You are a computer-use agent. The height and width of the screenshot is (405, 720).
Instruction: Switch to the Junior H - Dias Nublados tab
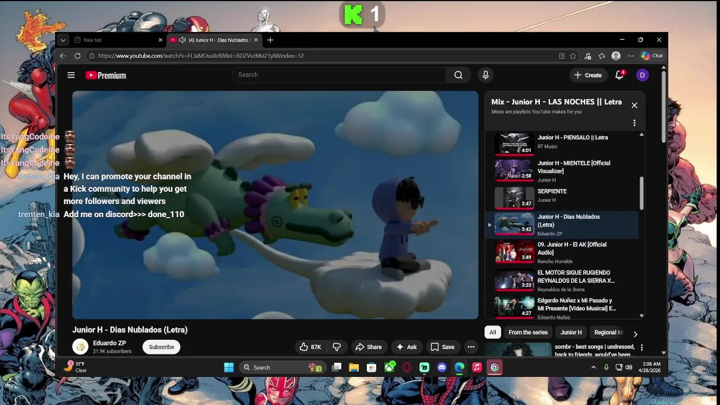point(214,40)
